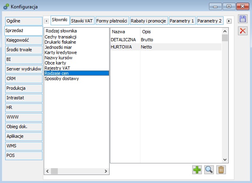Open the WWW section
252x183 pixels.
coord(24,117)
